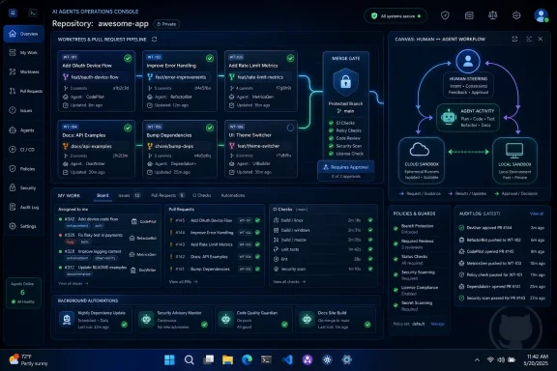Toggle the sidebar menu icon

[x=13, y=14]
